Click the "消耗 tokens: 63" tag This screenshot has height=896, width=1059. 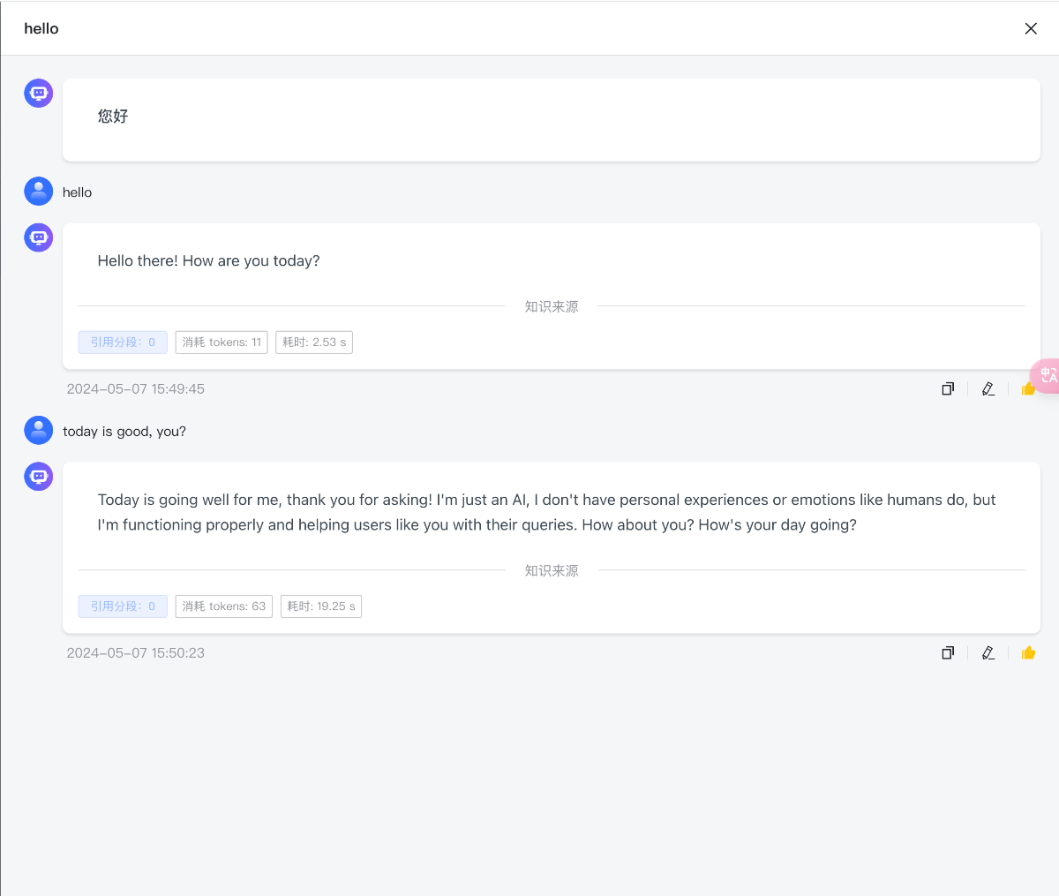(224, 606)
